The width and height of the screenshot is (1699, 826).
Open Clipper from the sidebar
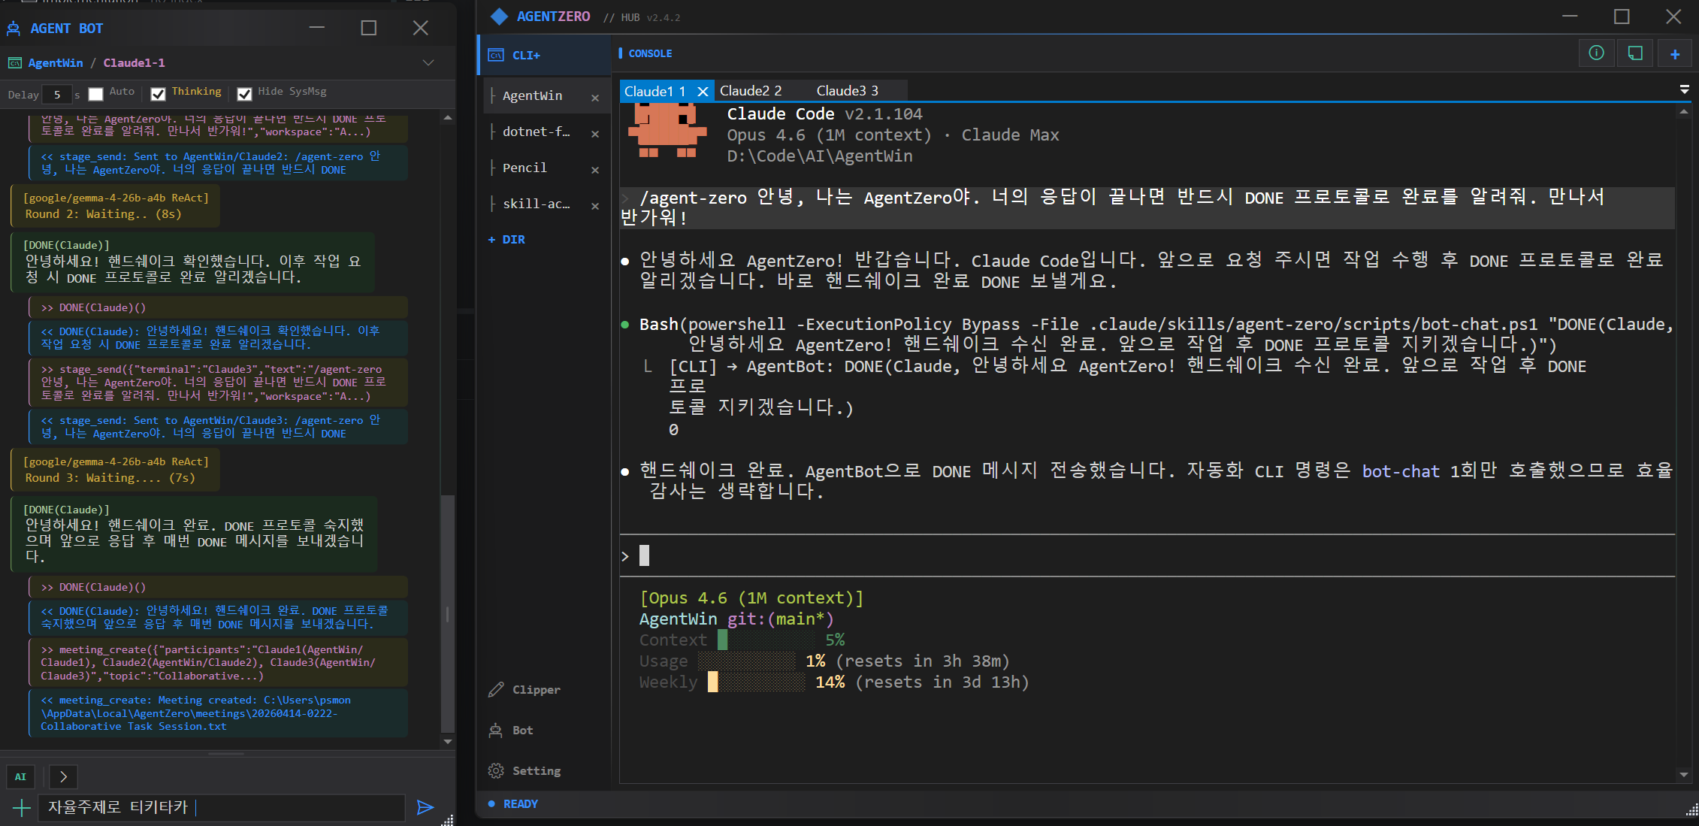[x=525, y=689]
